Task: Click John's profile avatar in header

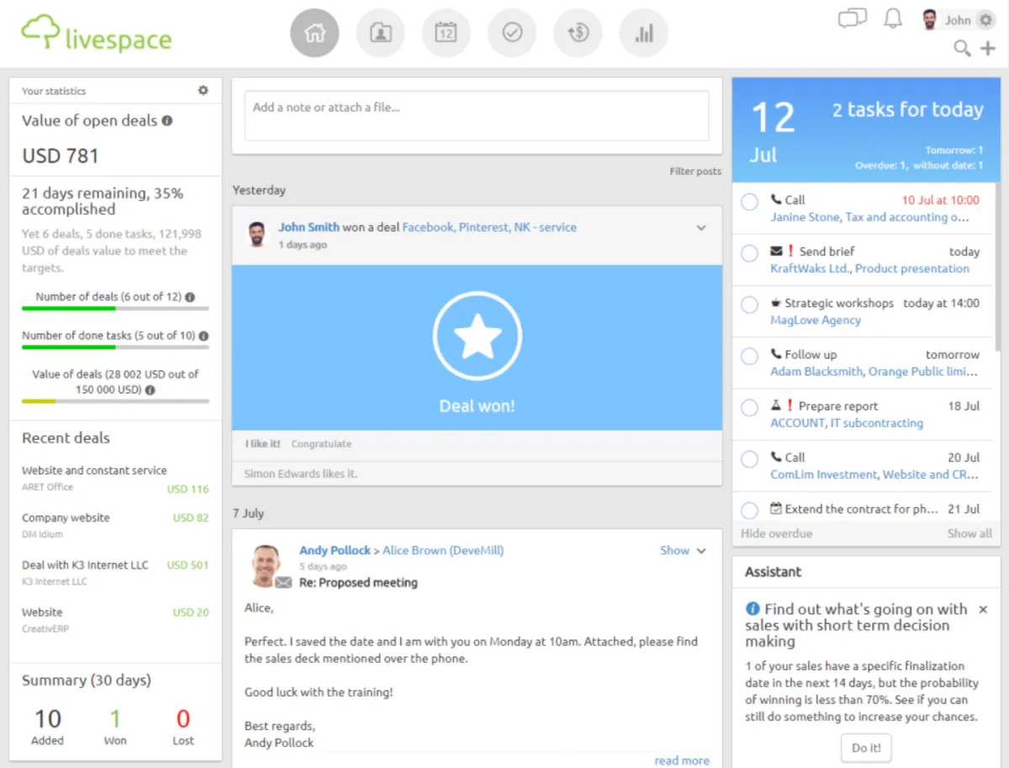Action: pos(929,20)
